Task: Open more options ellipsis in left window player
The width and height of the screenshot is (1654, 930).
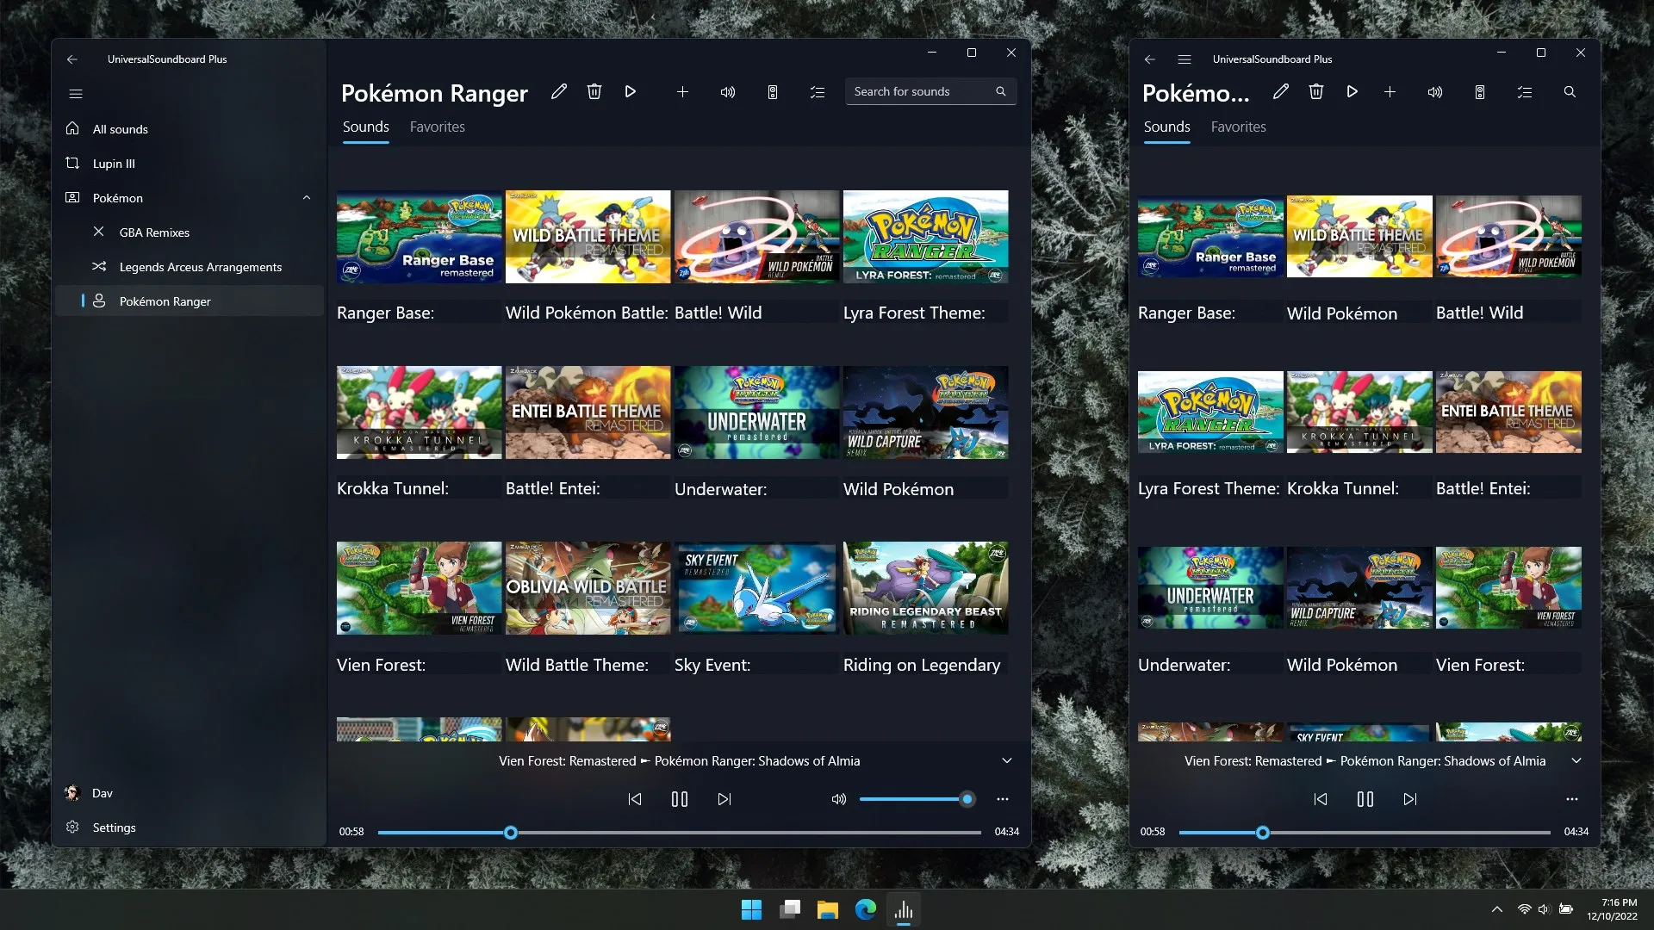Action: coord(1003,799)
